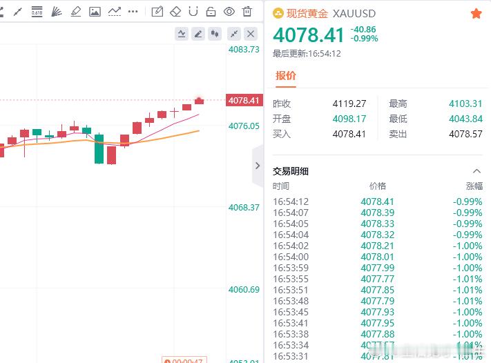Click the 最后更新 16:54:12 timestamp
This screenshot has height=363, width=491.
coord(307,54)
